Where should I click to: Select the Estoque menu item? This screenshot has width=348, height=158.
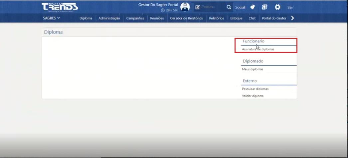click(x=236, y=18)
